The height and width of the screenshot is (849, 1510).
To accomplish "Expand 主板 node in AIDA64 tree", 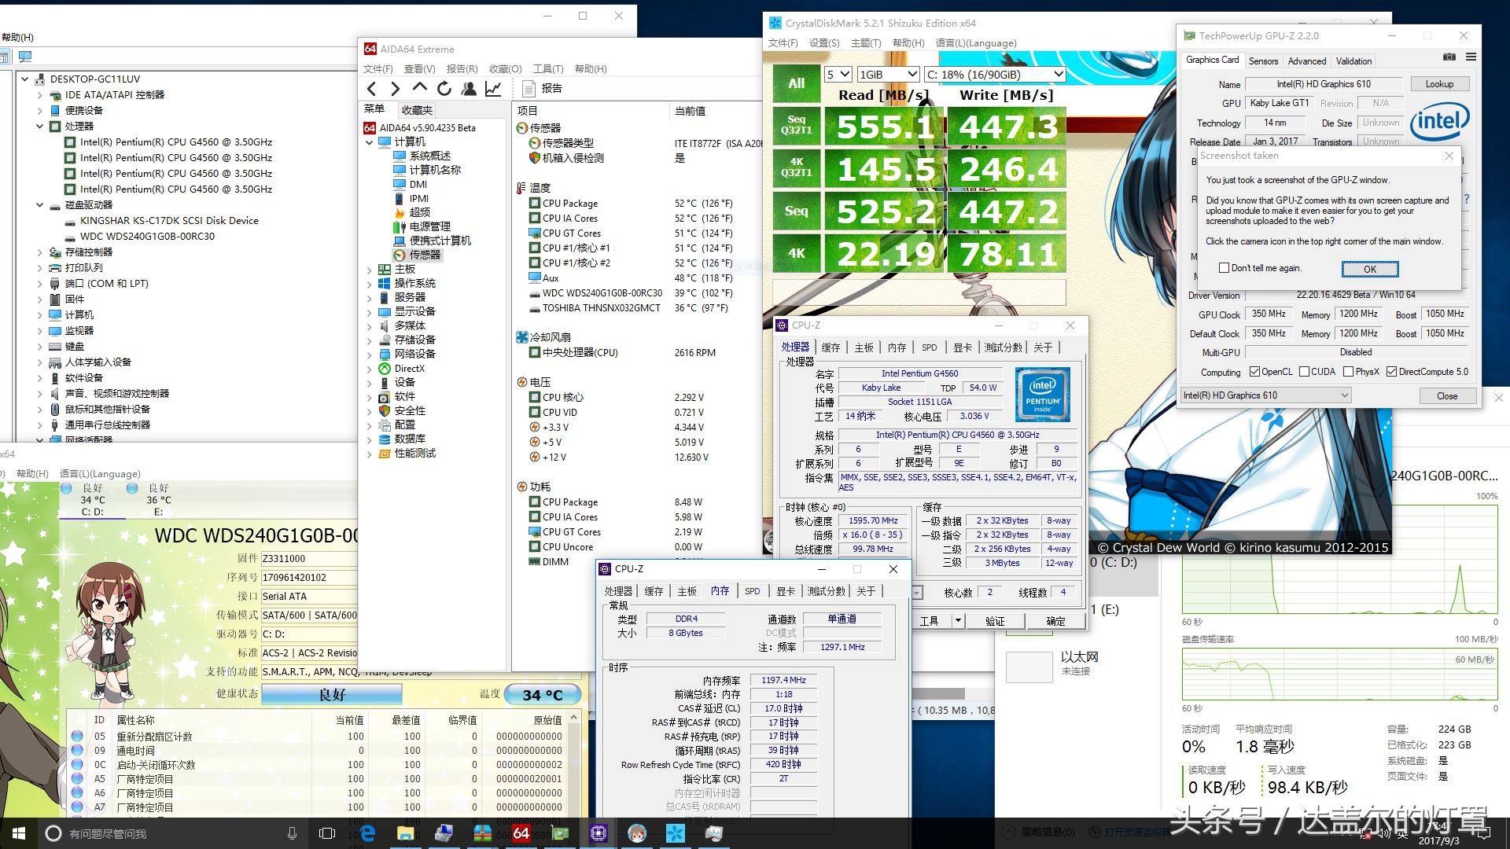I will (x=370, y=270).
